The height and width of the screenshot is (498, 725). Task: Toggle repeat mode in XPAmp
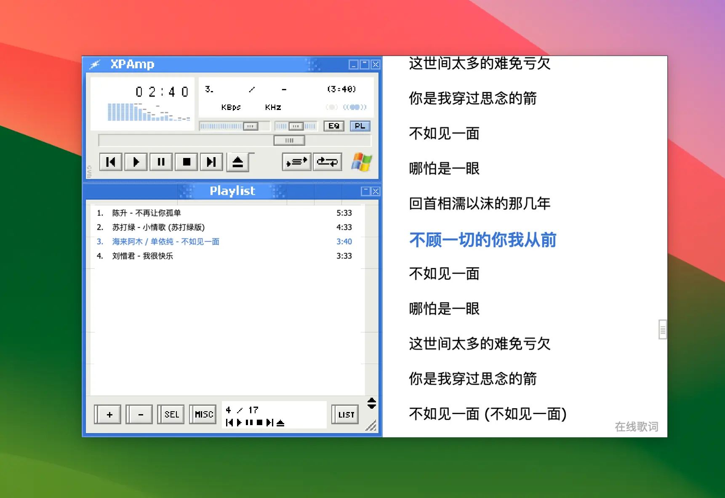click(x=327, y=162)
